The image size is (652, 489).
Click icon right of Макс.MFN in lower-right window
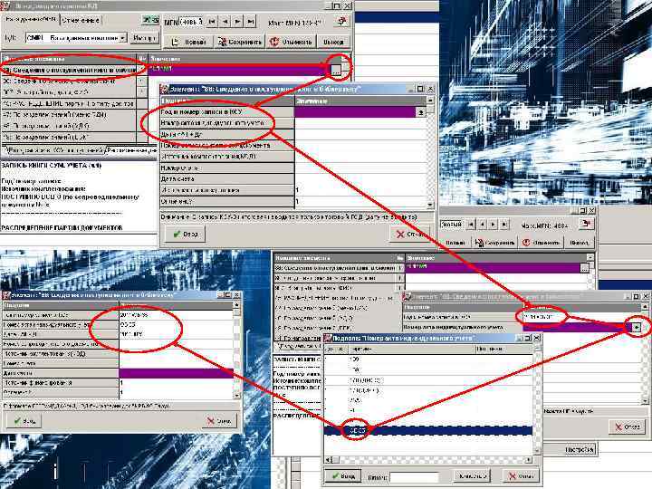pos(586,225)
